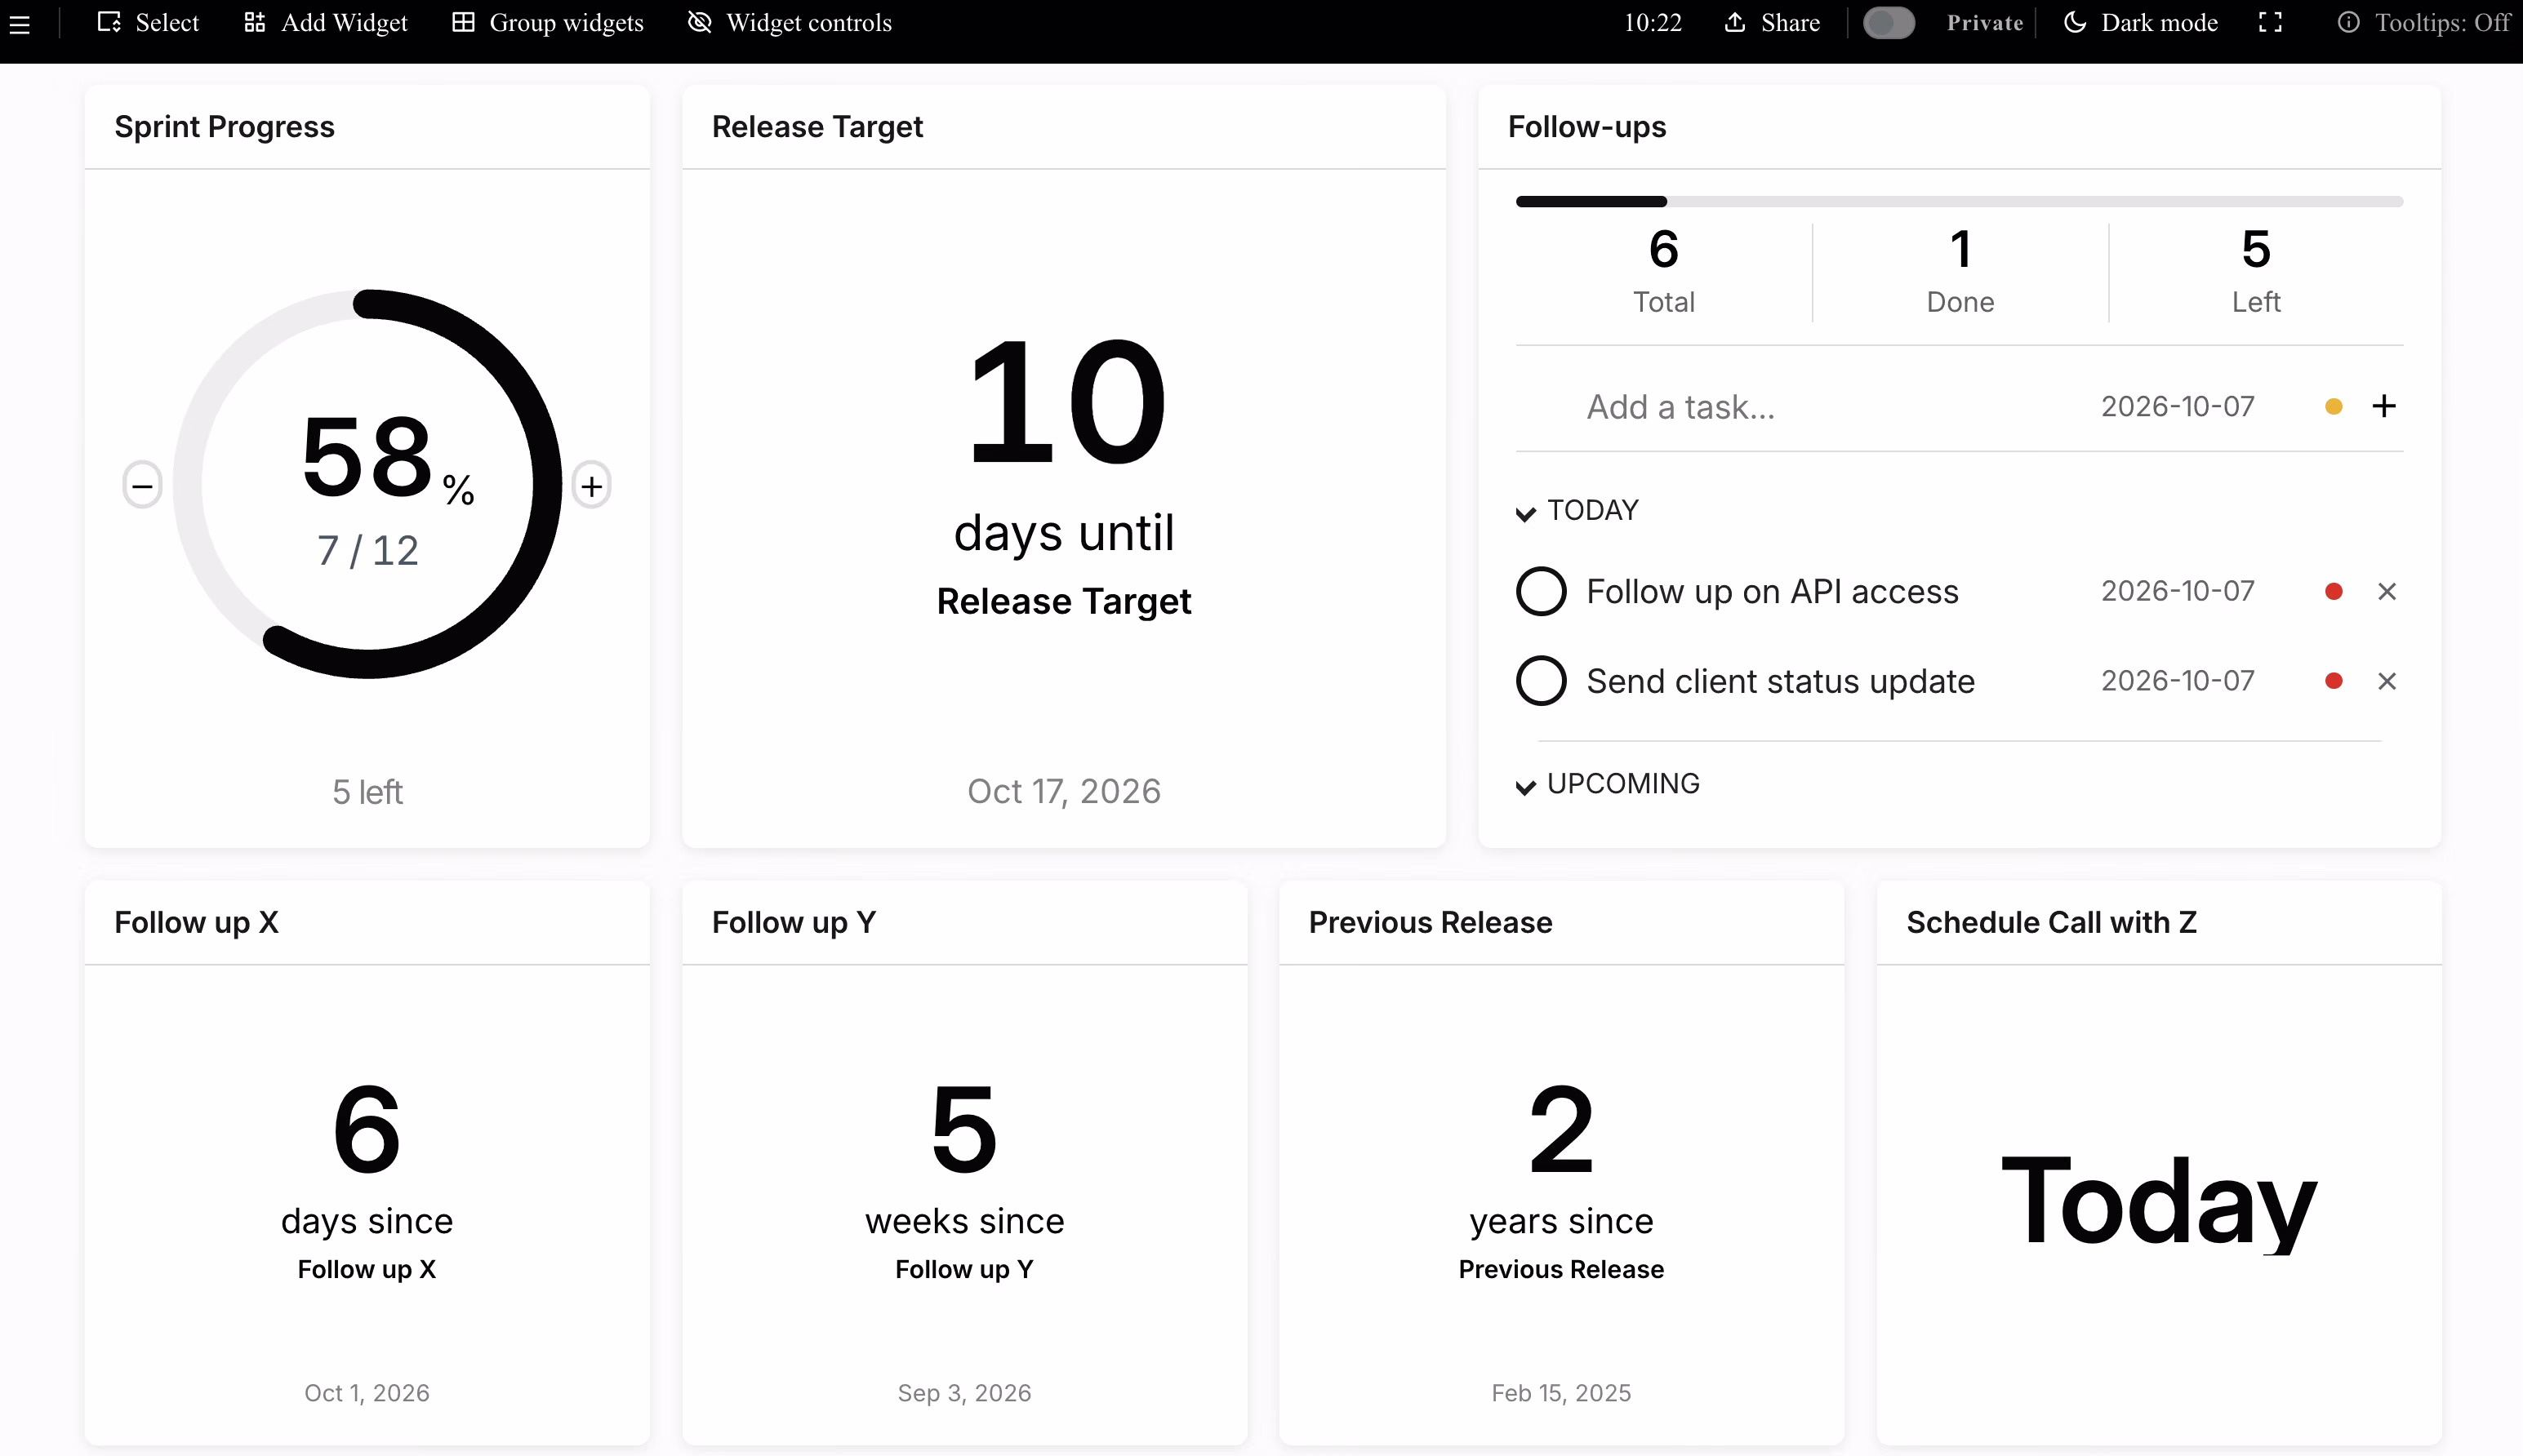Click the Follow-ups widget title
The width and height of the screenshot is (2523, 1456).
[1586, 127]
